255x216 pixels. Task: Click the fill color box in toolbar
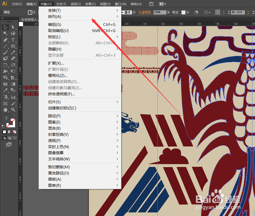coord(6,118)
